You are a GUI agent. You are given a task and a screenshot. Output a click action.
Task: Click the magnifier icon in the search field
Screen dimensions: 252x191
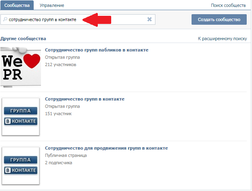tap(5, 19)
